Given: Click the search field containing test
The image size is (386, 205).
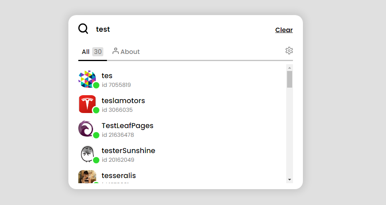Looking at the screenshot, I should (x=179, y=29).
